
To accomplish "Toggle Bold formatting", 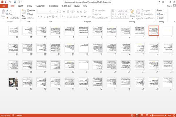I will coord(39,17).
